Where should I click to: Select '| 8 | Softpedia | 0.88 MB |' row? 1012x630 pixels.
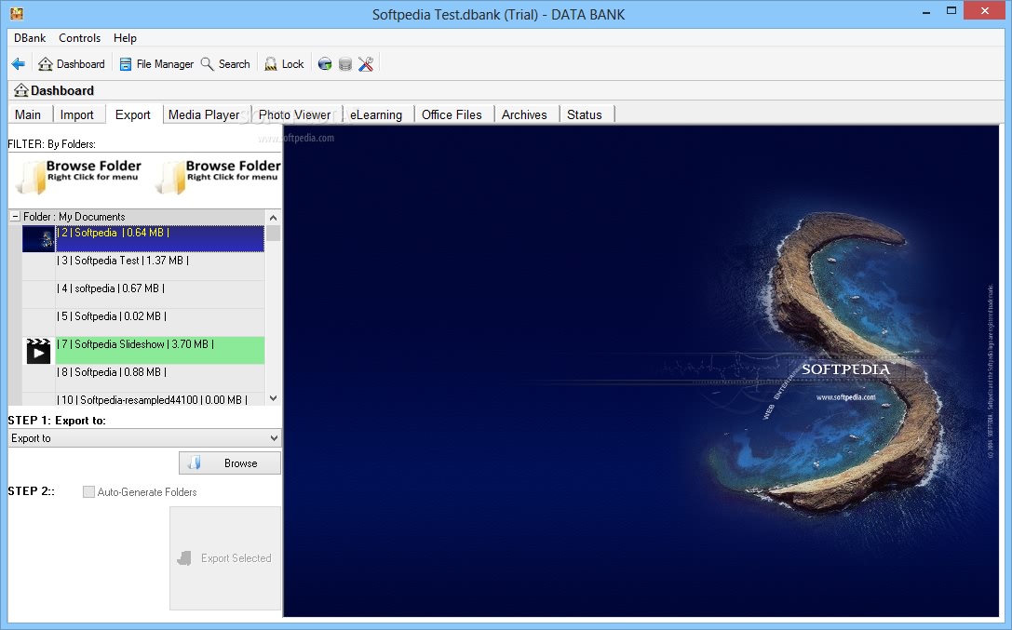pyautogui.click(x=160, y=378)
